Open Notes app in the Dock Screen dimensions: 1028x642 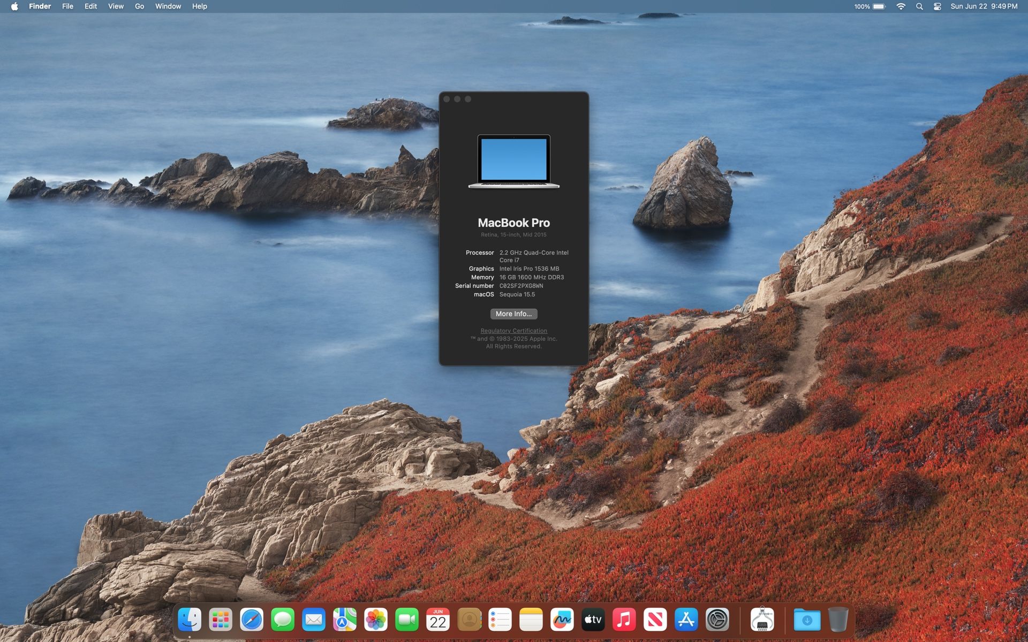point(531,620)
